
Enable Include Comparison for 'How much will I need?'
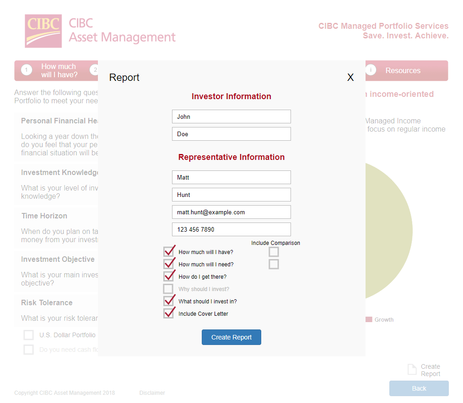[x=274, y=264]
